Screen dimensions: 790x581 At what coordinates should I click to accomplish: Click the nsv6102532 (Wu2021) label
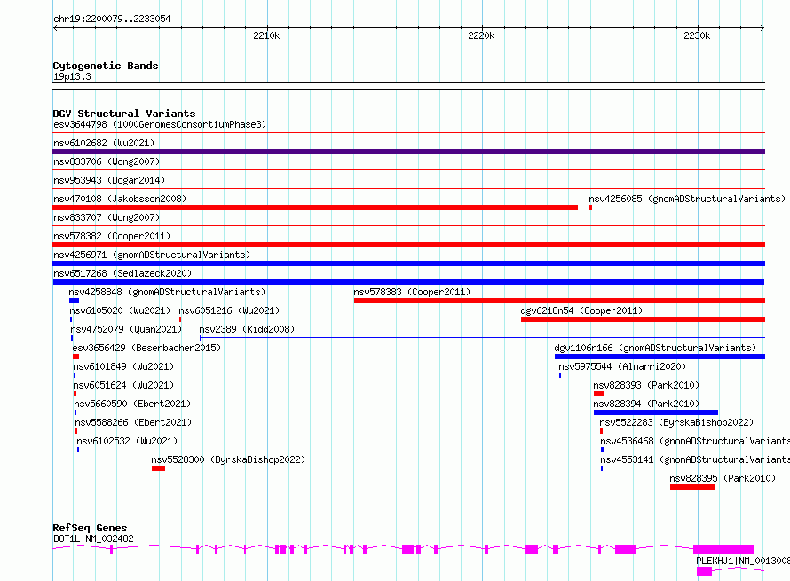pyautogui.click(x=127, y=441)
